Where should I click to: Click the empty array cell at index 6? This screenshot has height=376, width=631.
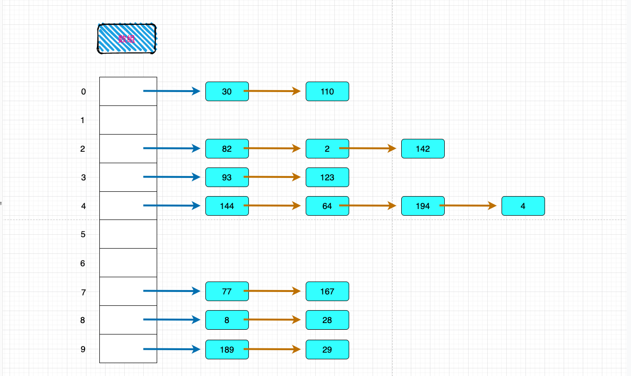click(128, 263)
